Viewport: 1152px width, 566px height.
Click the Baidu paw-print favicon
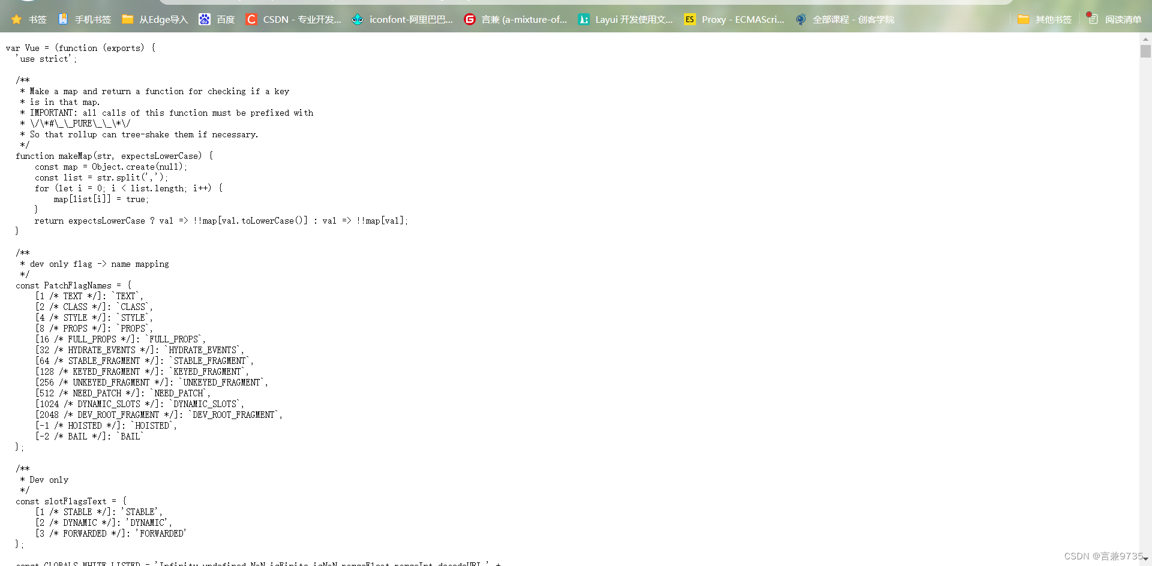tap(205, 19)
